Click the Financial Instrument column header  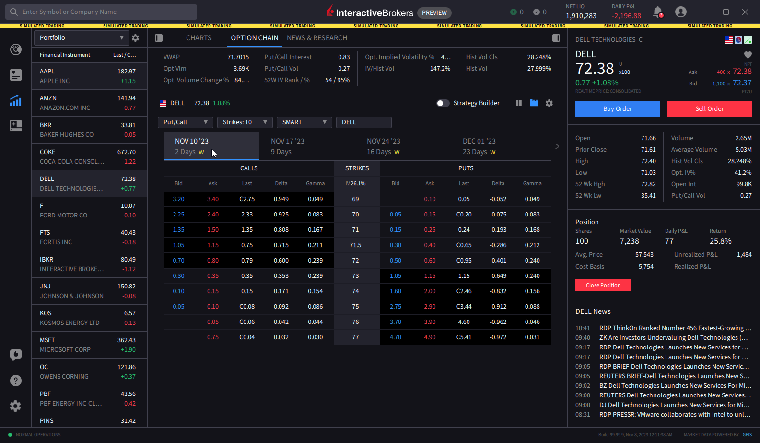tap(65, 55)
